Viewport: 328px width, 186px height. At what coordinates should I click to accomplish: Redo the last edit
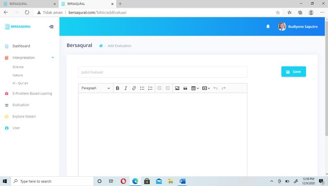pyautogui.click(x=223, y=88)
